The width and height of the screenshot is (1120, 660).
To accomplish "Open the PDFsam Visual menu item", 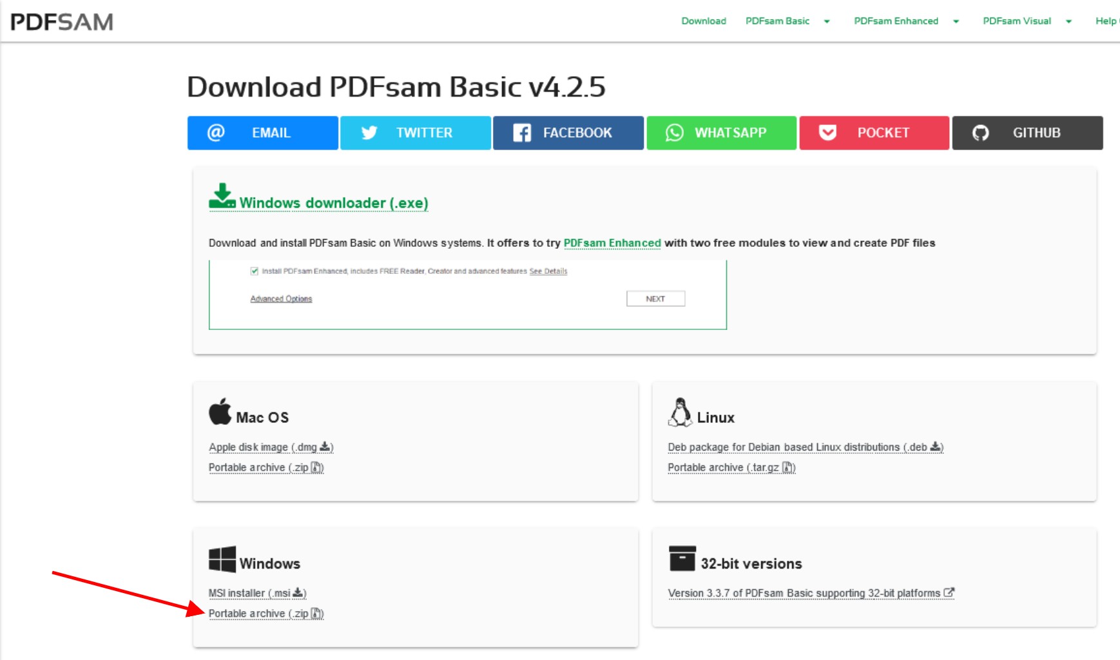I will tap(1017, 21).
